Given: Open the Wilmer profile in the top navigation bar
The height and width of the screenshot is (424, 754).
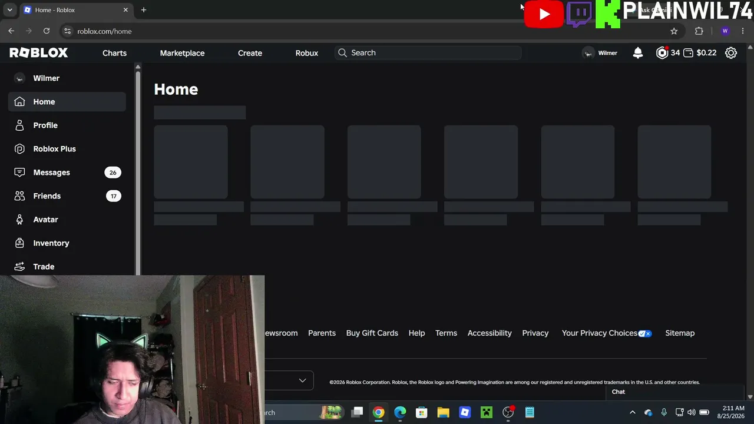Looking at the screenshot, I should tap(600, 53).
